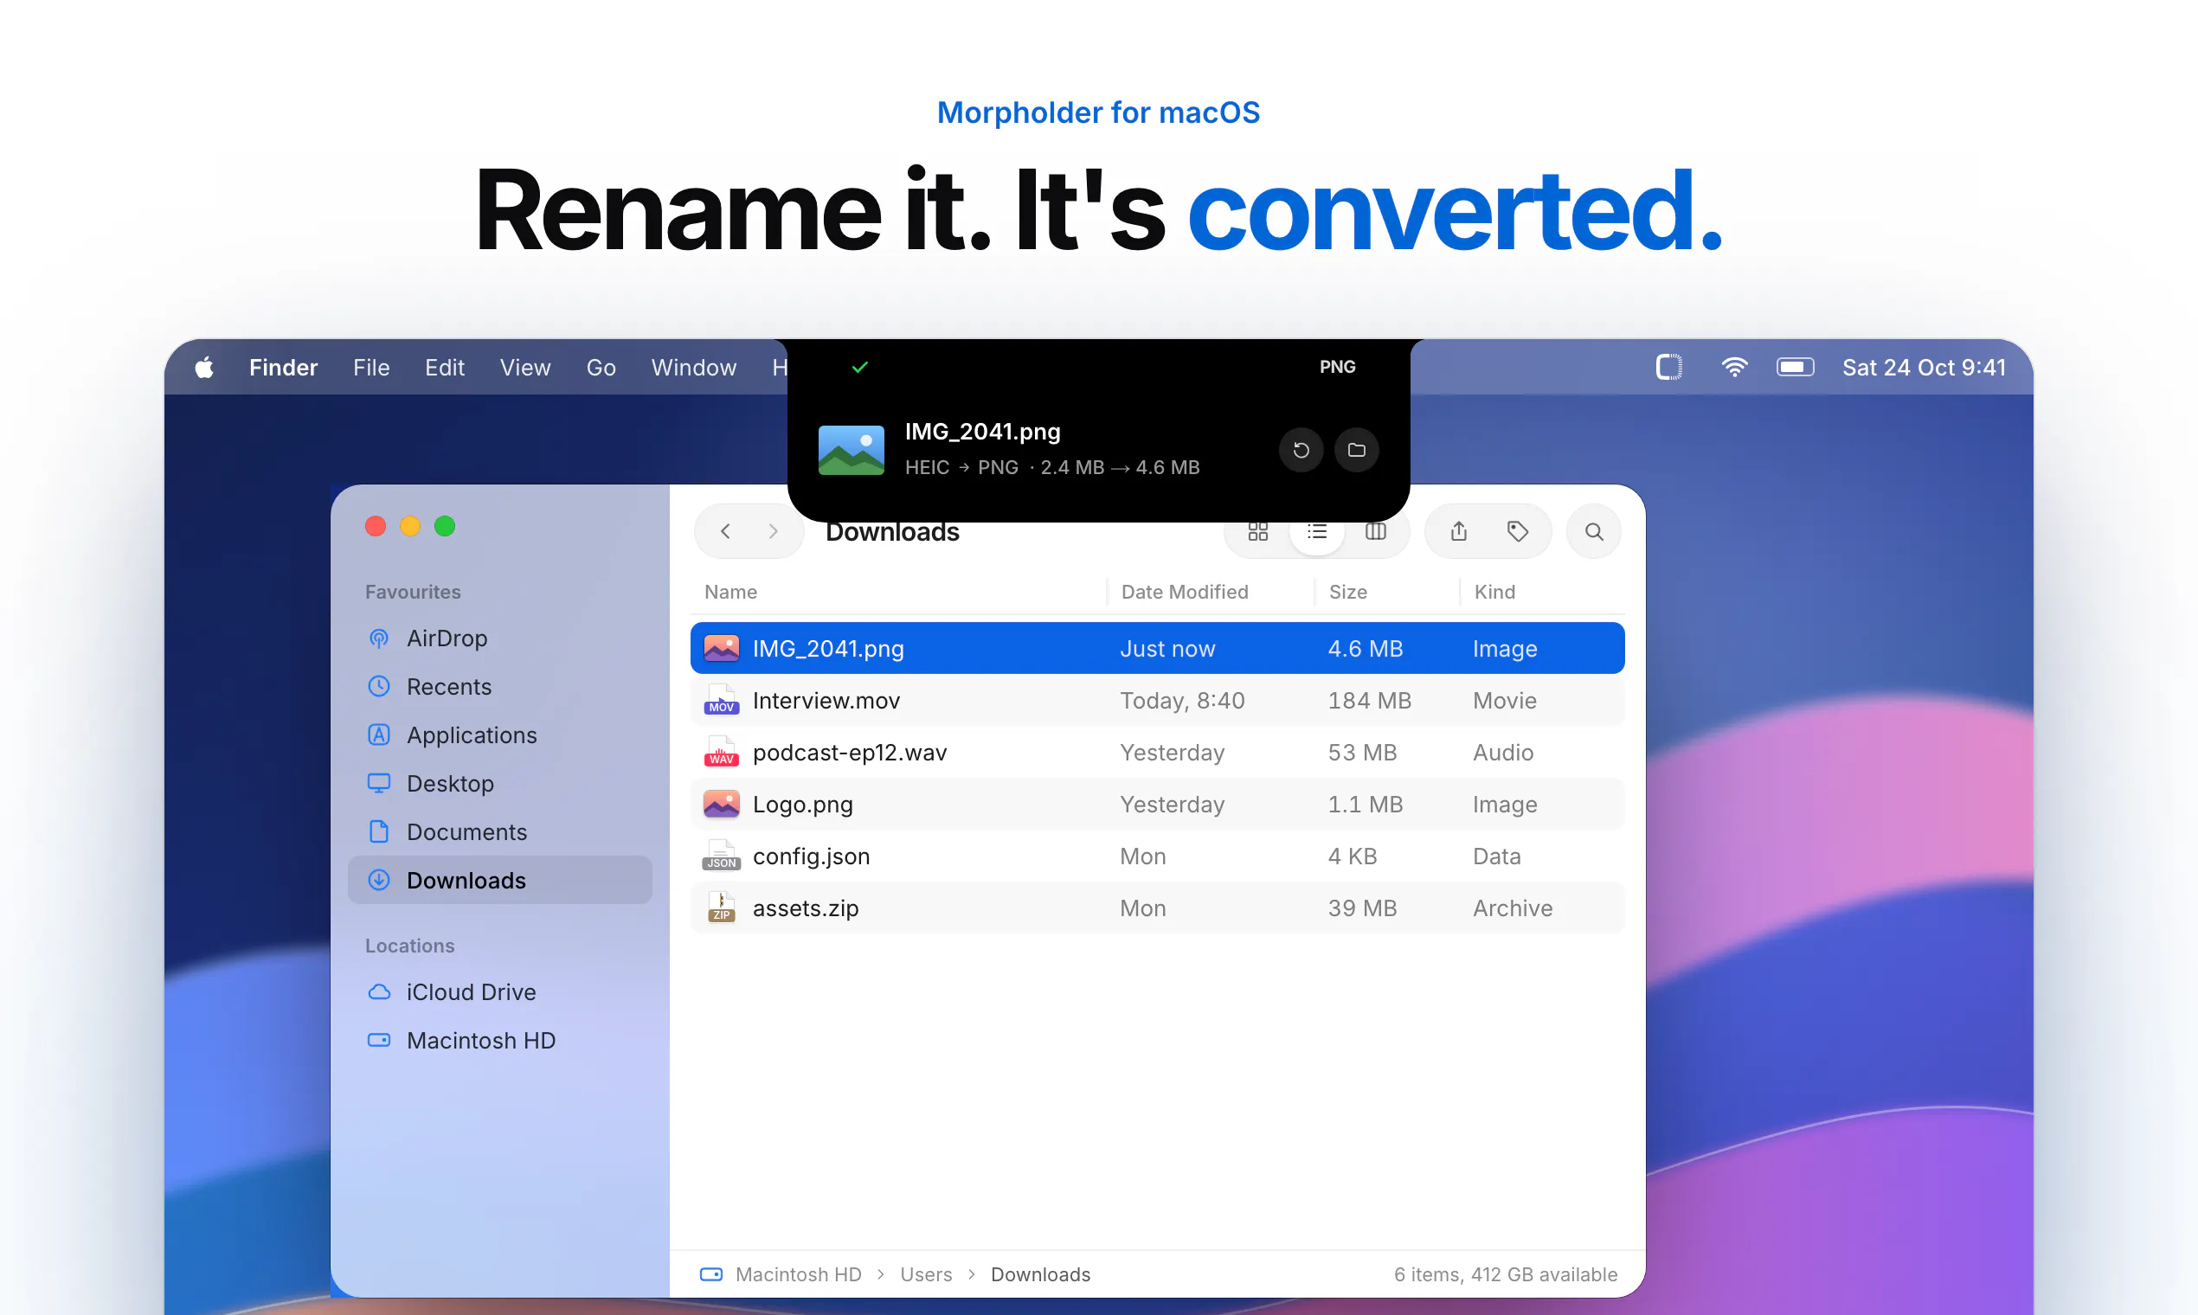Click IMG_2041.png thumbnail in notch panel

[851, 450]
